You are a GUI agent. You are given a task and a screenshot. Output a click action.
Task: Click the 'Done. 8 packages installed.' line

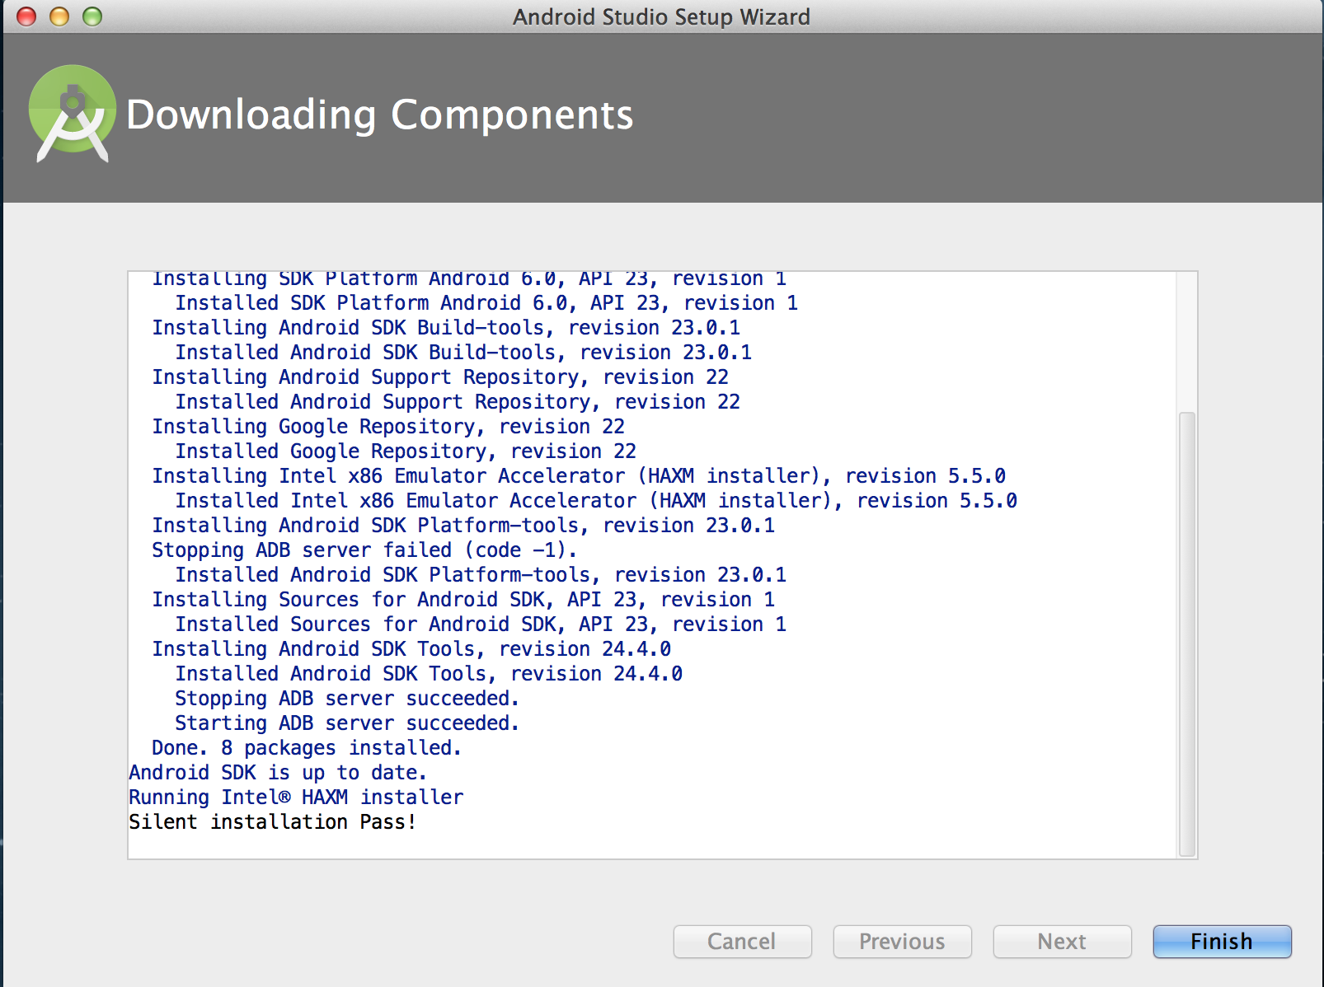point(306,748)
